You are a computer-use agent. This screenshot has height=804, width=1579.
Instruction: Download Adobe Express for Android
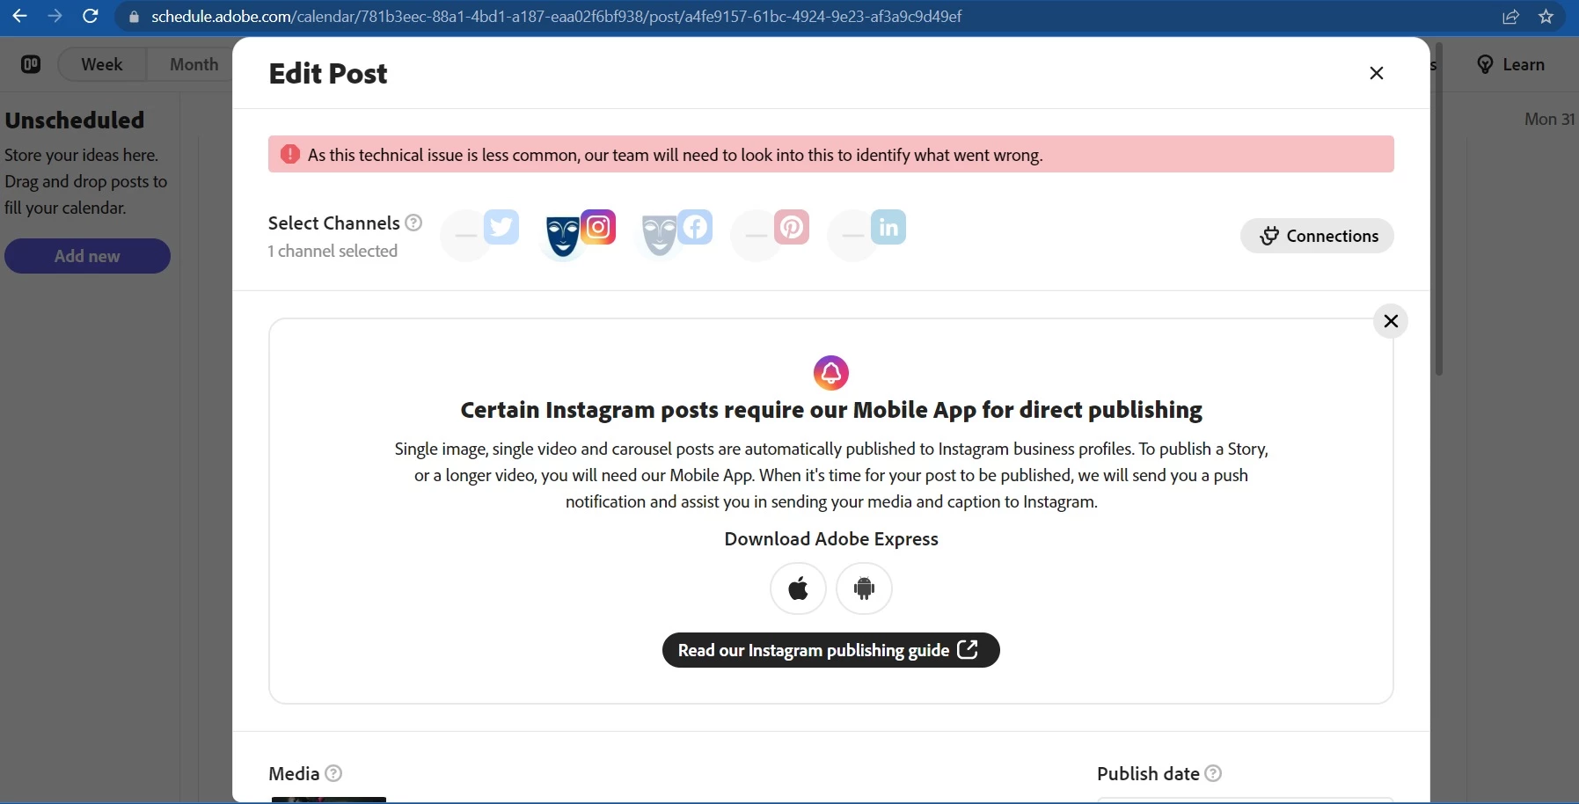[x=864, y=588]
